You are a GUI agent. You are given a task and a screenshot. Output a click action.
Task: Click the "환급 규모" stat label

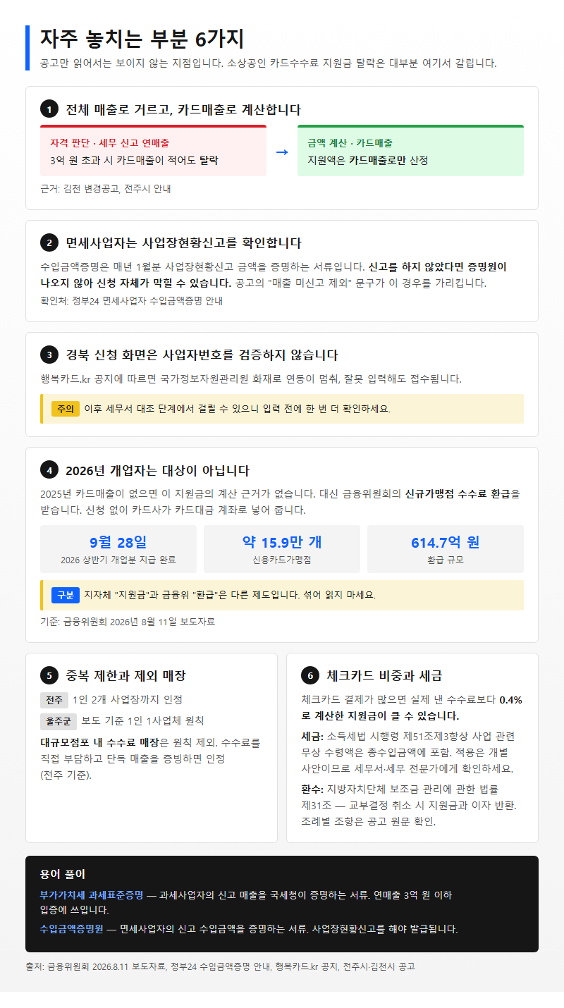point(446,560)
